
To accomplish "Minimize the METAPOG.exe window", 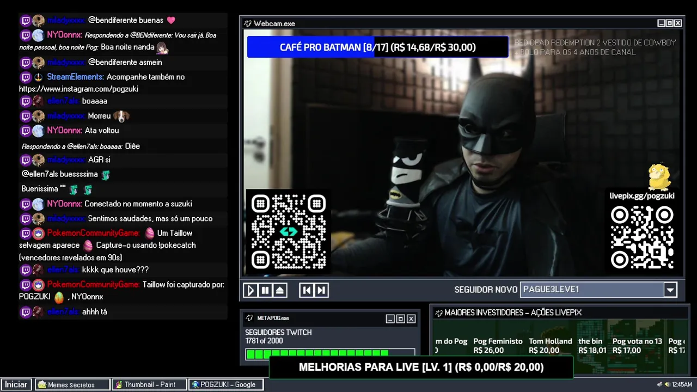I will click(x=390, y=318).
